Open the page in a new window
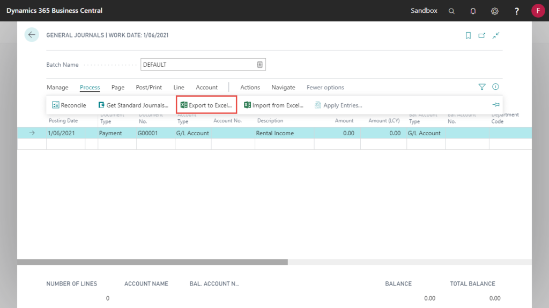 [481, 35]
